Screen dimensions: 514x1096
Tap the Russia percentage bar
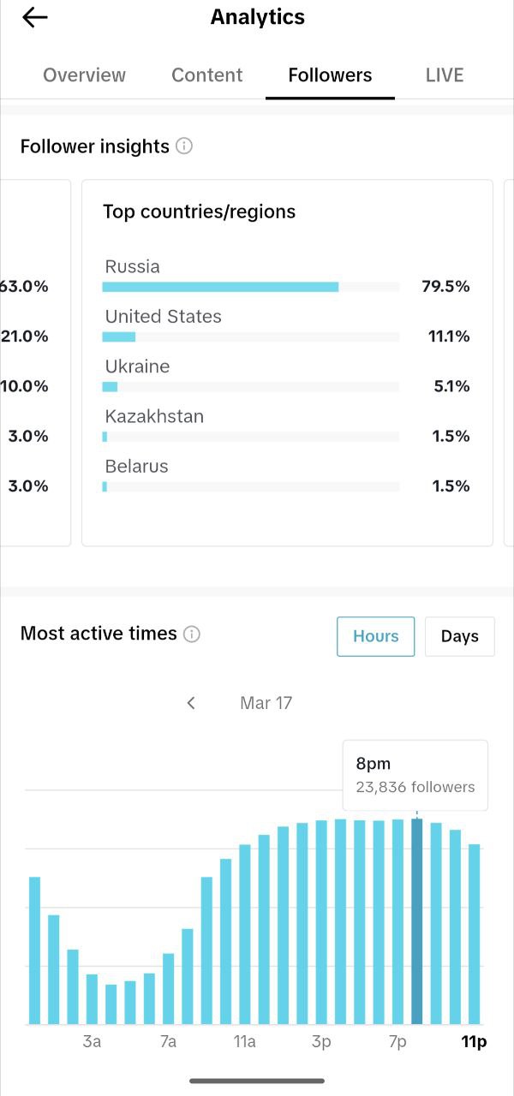coord(251,287)
